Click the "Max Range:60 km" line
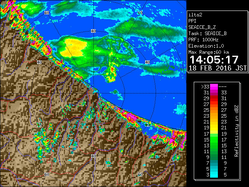 coord(209,52)
